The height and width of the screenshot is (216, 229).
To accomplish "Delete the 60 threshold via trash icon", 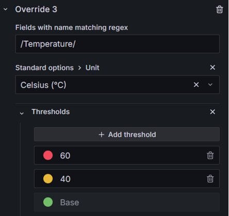I will (210, 156).
